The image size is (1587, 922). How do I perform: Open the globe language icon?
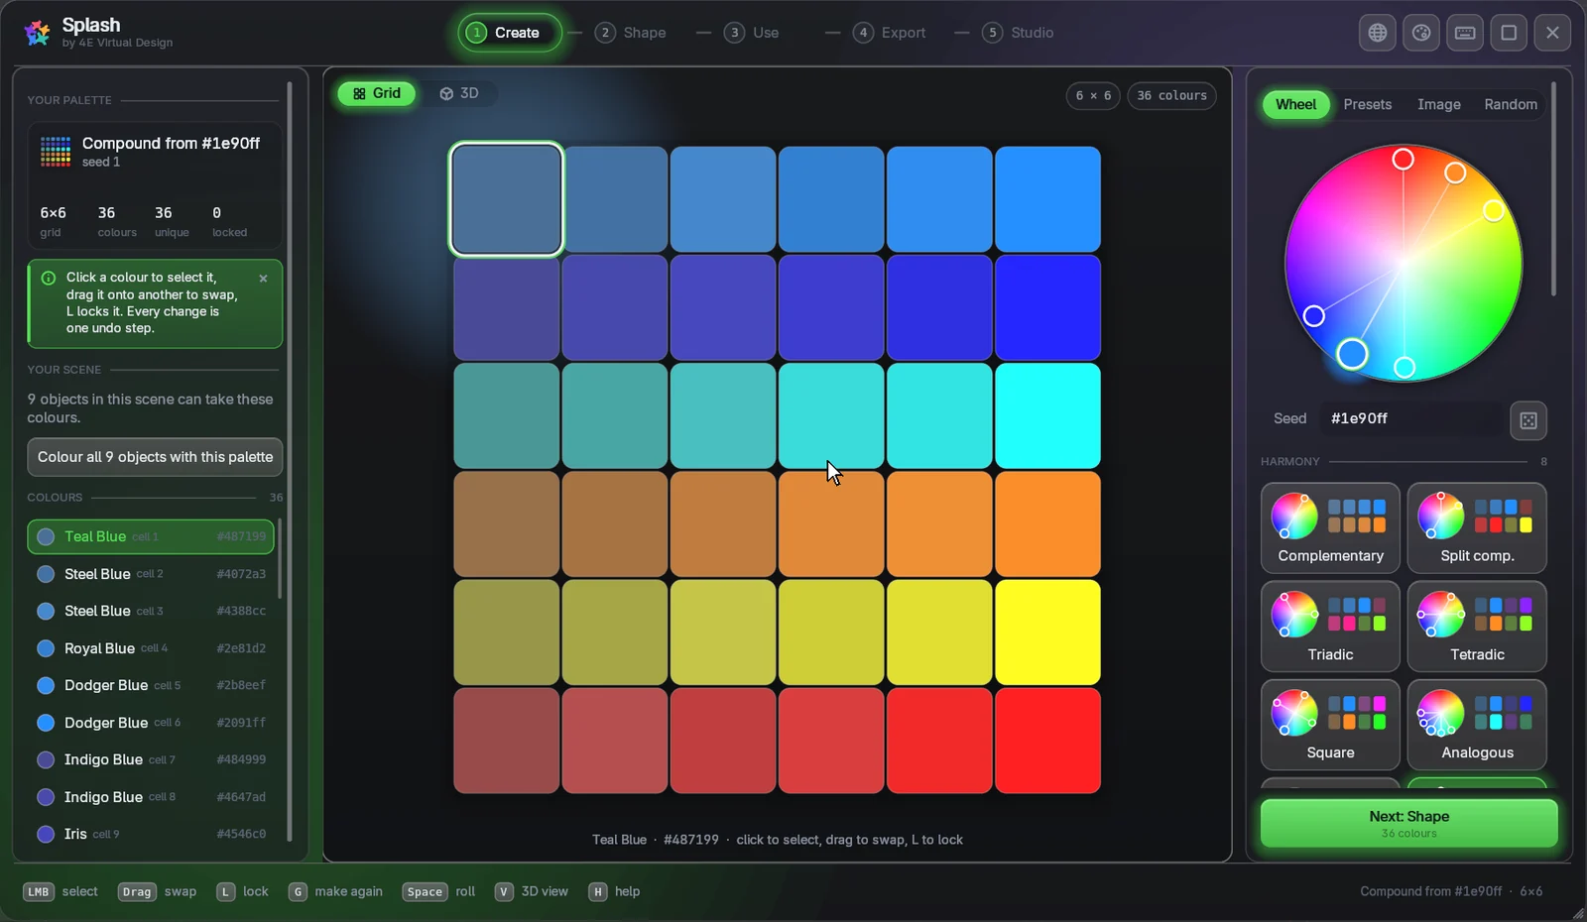[x=1378, y=33]
